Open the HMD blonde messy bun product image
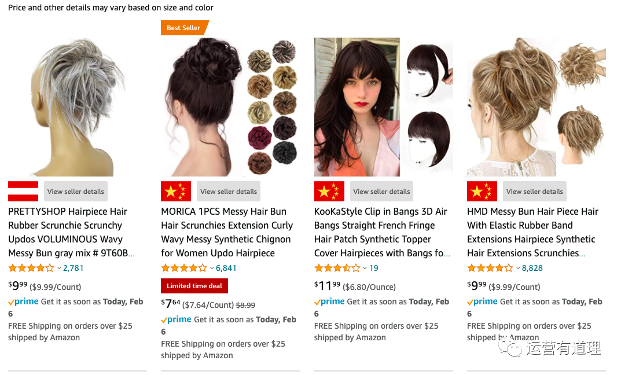621x375 pixels. point(537,107)
